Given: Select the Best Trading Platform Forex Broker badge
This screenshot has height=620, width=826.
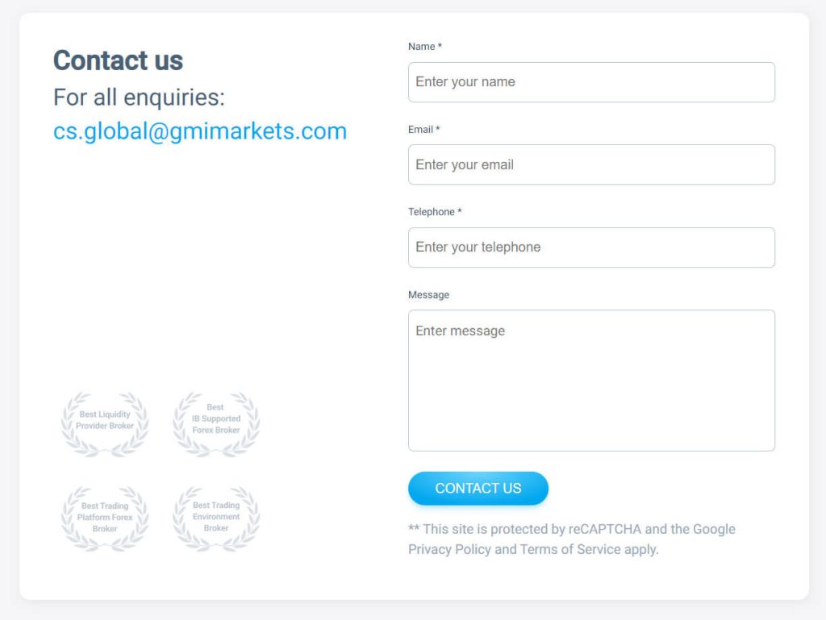Looking at the screenshot, I should coord(105,518).
